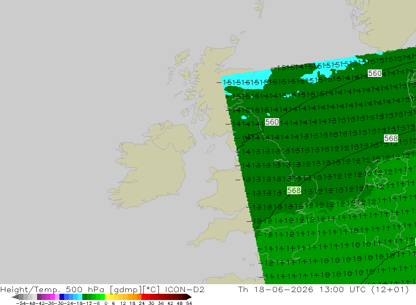This screenshot has height=305, width=416.
Task: Click the '18-06-2026' date text
Action: (x=284, y=289)
